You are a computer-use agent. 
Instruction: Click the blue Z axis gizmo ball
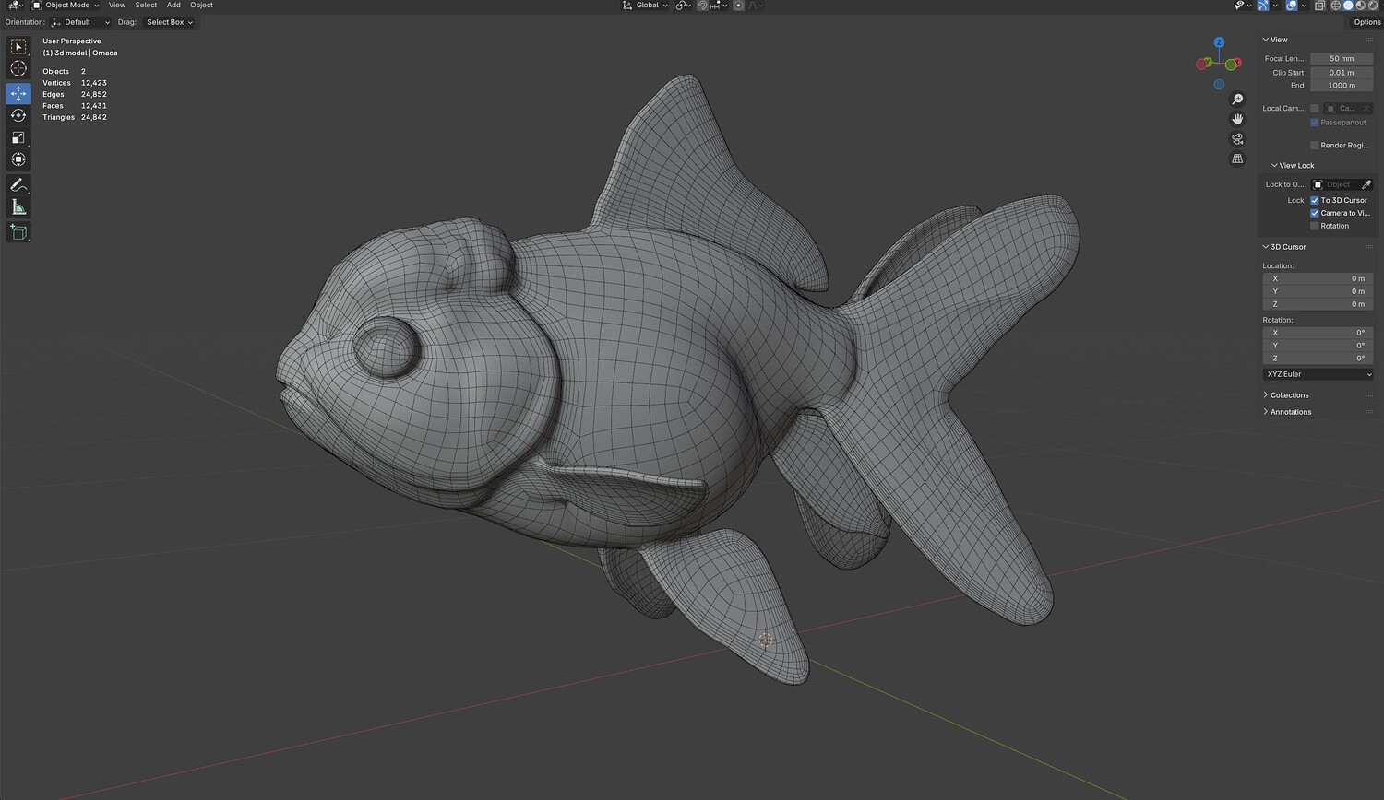click(1219, 42)
